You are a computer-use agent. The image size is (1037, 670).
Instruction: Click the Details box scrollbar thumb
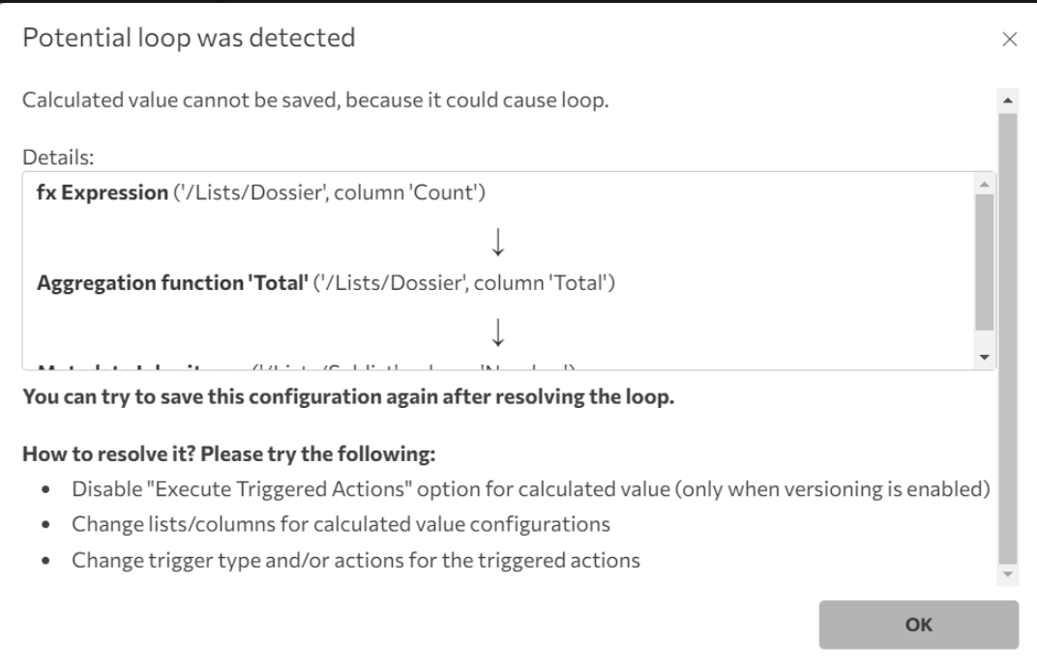(x=984, y=261)
